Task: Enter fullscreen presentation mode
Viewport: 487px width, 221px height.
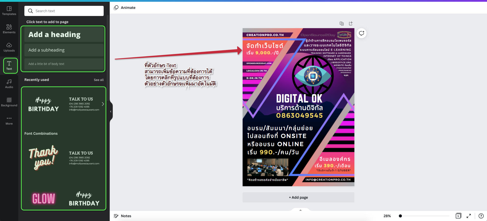Action: (469, 216)
